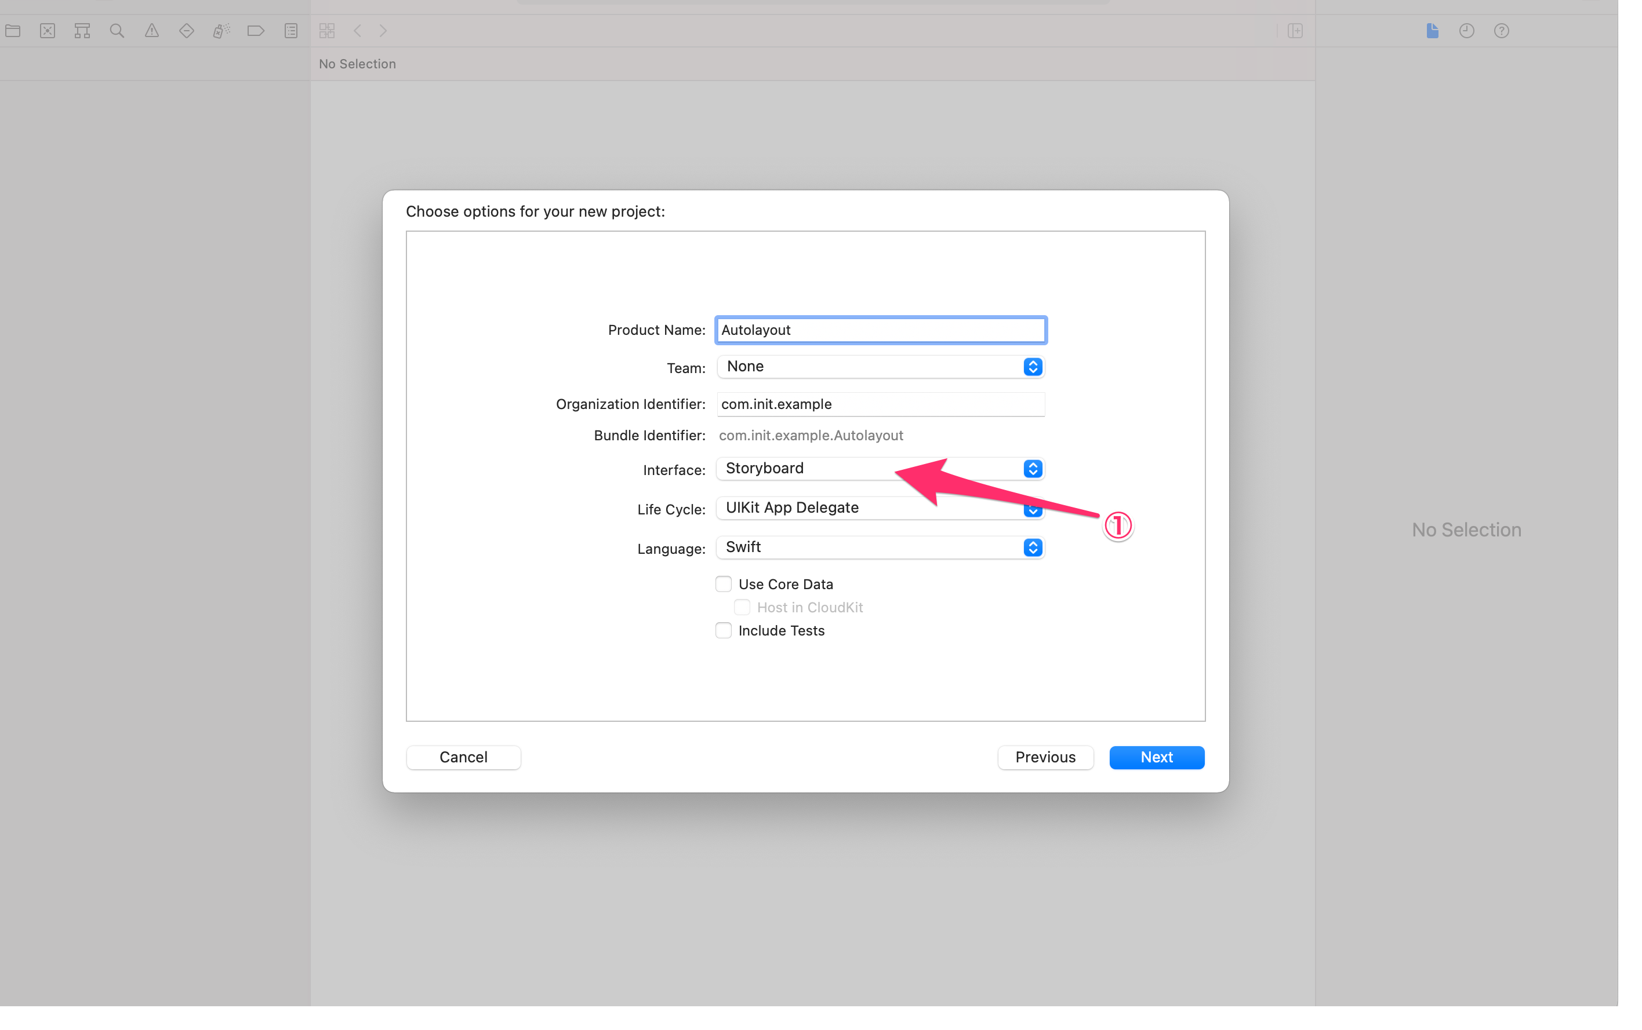Open the Project navigator folder icon
1642x1030 pixels.
(x=13, y=31)
